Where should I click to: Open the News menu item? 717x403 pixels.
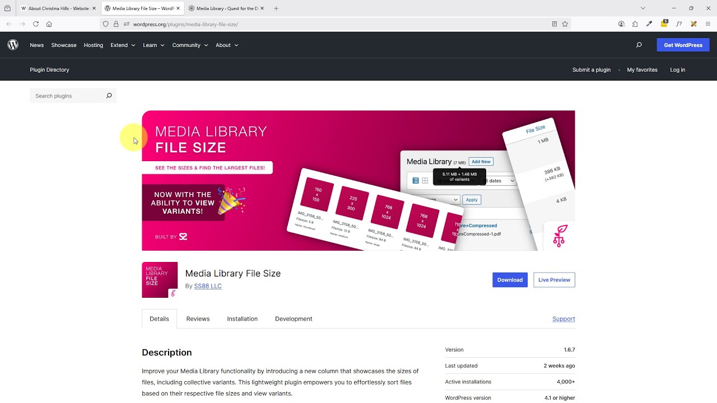tap(37, 45)
